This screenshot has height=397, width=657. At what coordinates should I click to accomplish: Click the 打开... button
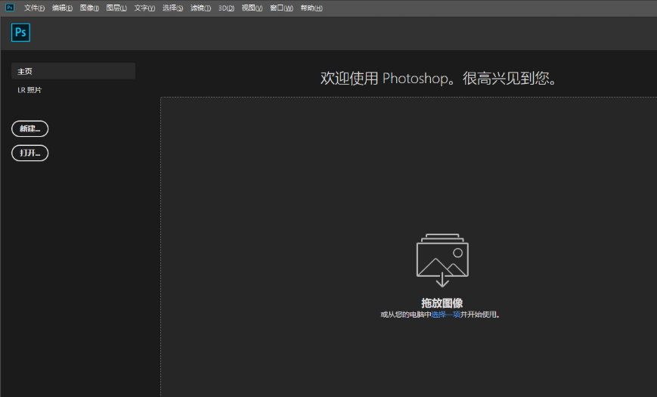(x=29, y=153)
